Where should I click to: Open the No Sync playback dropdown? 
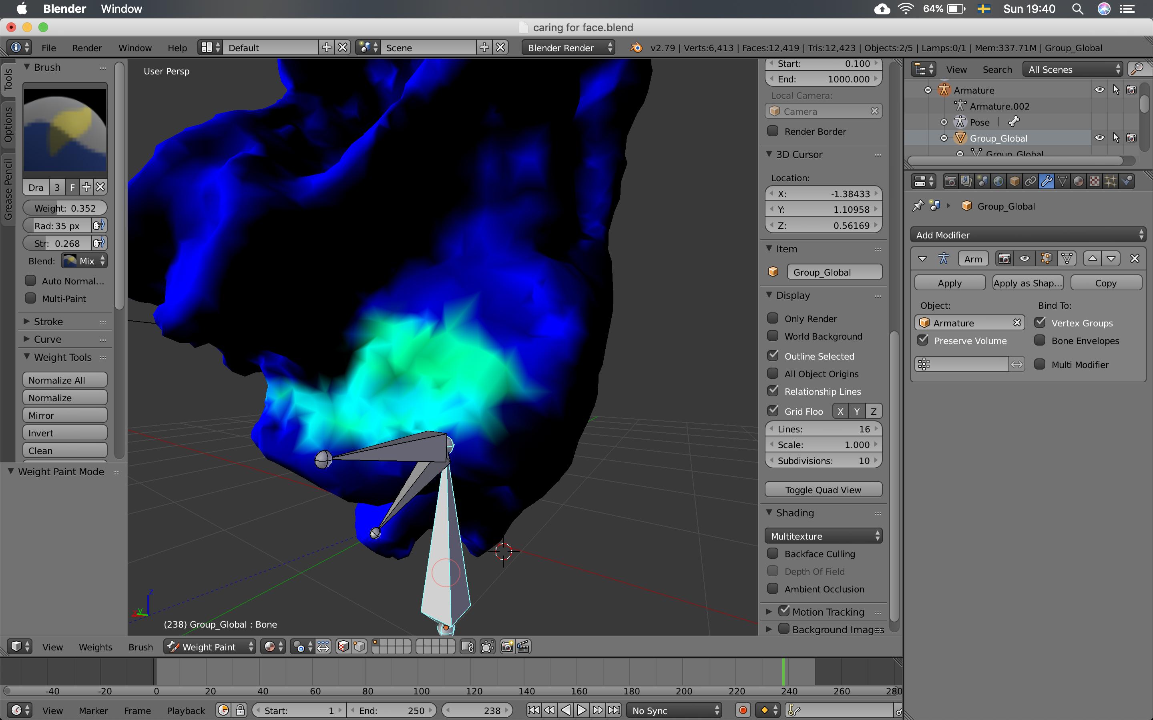674,710
